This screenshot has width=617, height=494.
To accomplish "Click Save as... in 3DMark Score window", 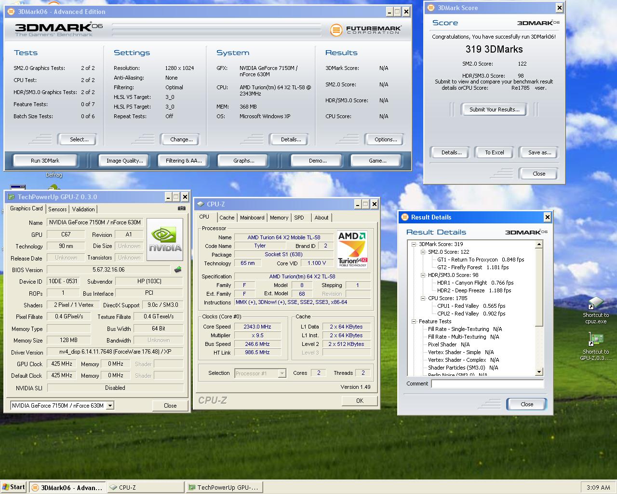I will [x=539, y=152].
